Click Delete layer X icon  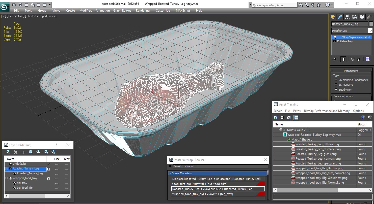coord(16,152)
